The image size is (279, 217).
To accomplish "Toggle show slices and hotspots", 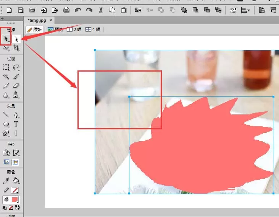I will click(16, 162).
